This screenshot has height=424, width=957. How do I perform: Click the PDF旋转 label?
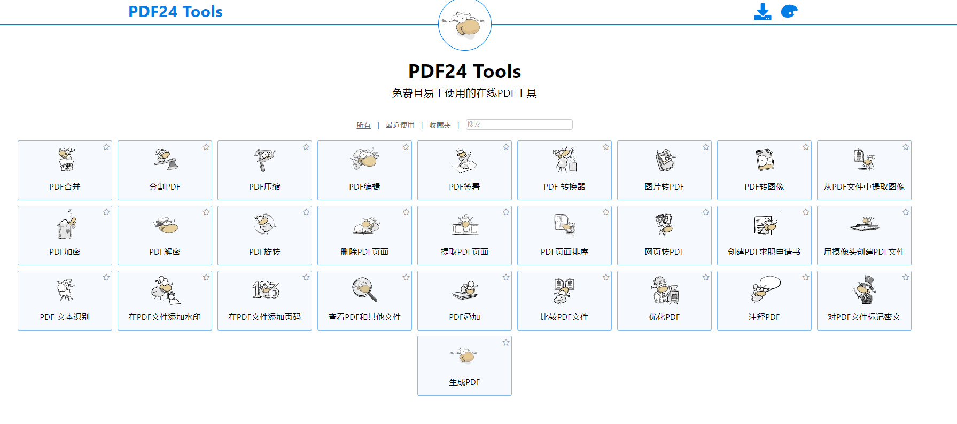click(264, 252)
